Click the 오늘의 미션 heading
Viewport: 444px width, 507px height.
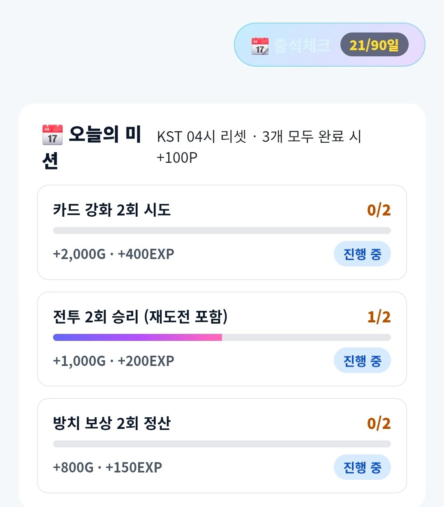(92, 147)
